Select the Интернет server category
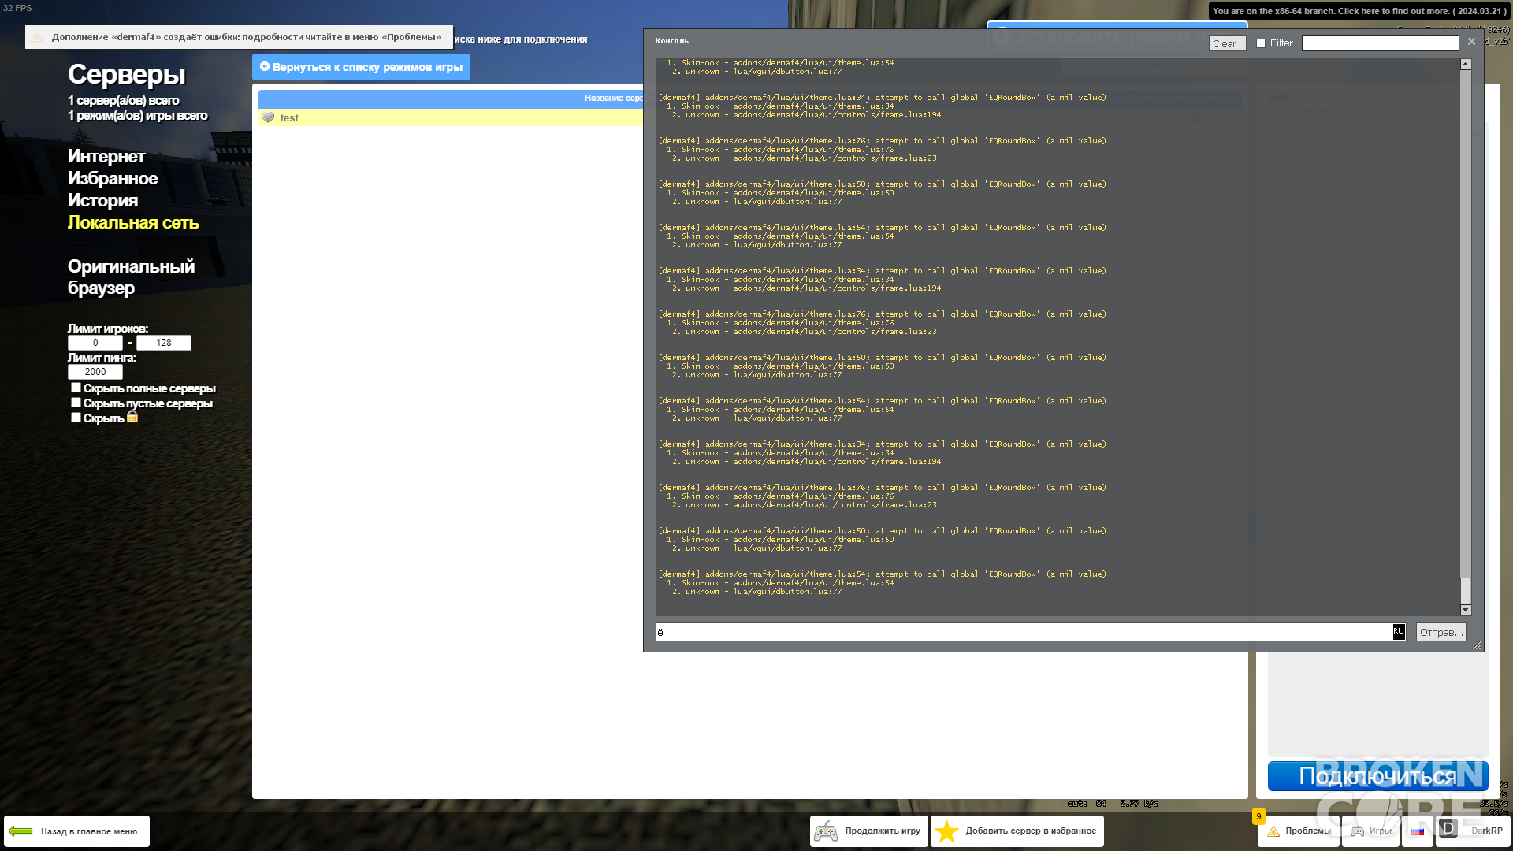1513x851 pixels. [x=106, y=156]
